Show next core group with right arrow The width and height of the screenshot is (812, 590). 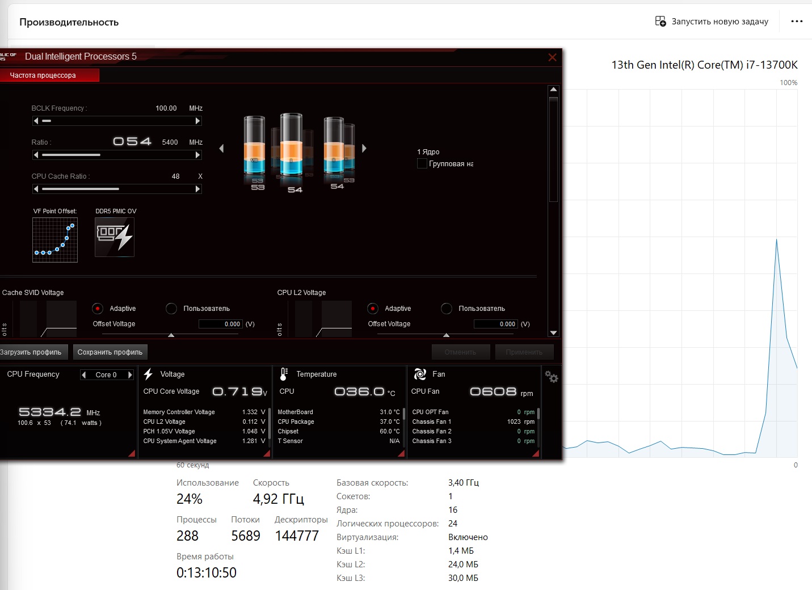tap(364, 148)
